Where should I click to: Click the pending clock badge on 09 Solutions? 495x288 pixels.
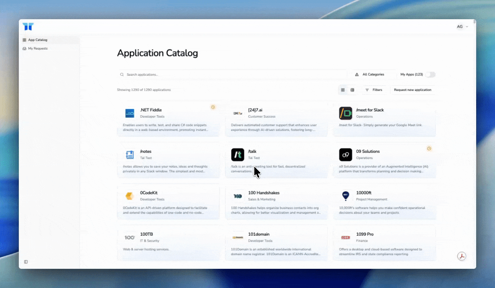pos(429,148)
